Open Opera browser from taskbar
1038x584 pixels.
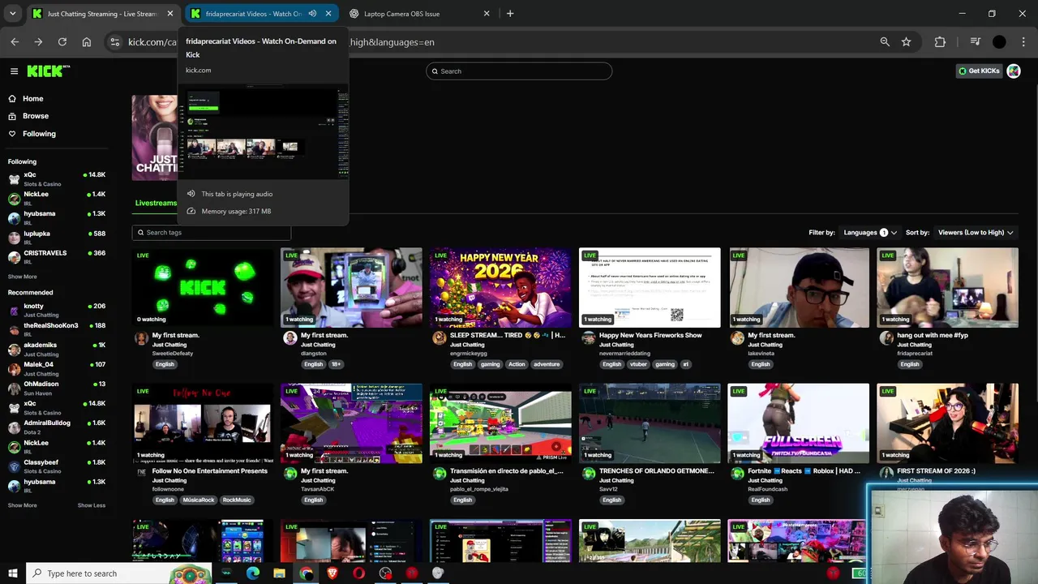tap(359, 573)
